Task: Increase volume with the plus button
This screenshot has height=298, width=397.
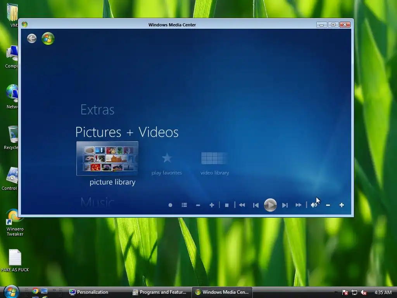Action: pos(342,205)
